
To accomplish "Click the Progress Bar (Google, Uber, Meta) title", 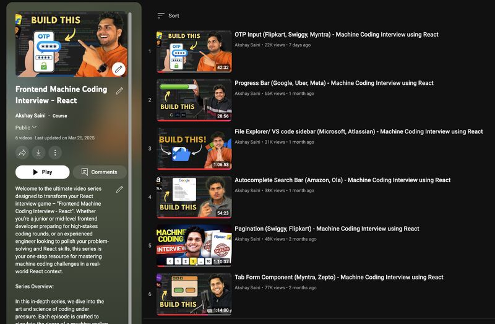I will click(334, 83).
